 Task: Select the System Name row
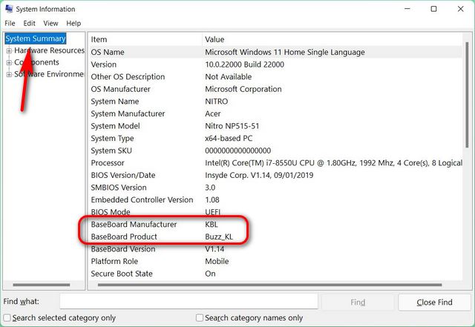[x=275, y=102]
